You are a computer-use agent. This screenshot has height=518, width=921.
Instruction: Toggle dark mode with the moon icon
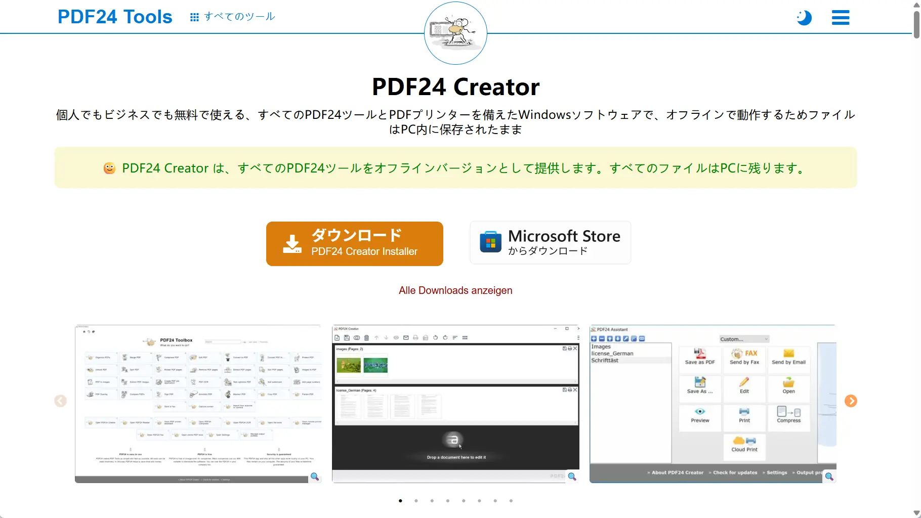tap(804, 18)
